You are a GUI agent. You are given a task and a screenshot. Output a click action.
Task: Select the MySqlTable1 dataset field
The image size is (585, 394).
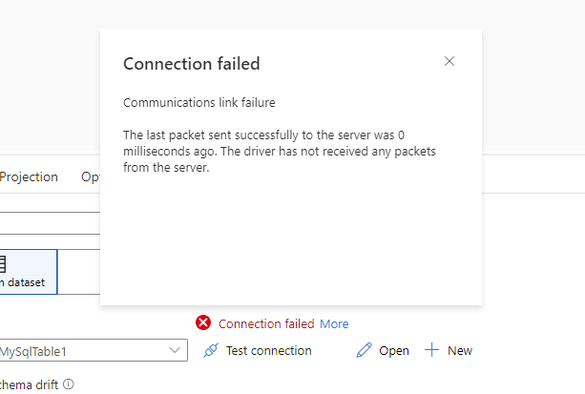[94, 350]
